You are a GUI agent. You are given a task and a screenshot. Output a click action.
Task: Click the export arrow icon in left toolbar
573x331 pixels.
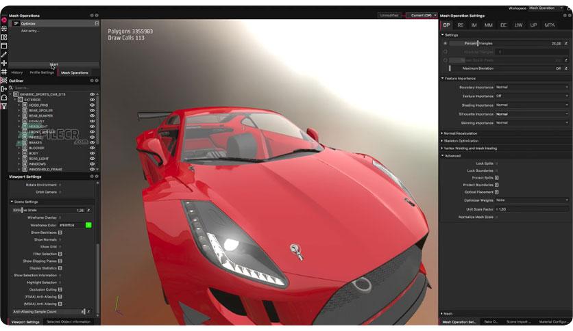pyautogui.click(x=4, y=89)
